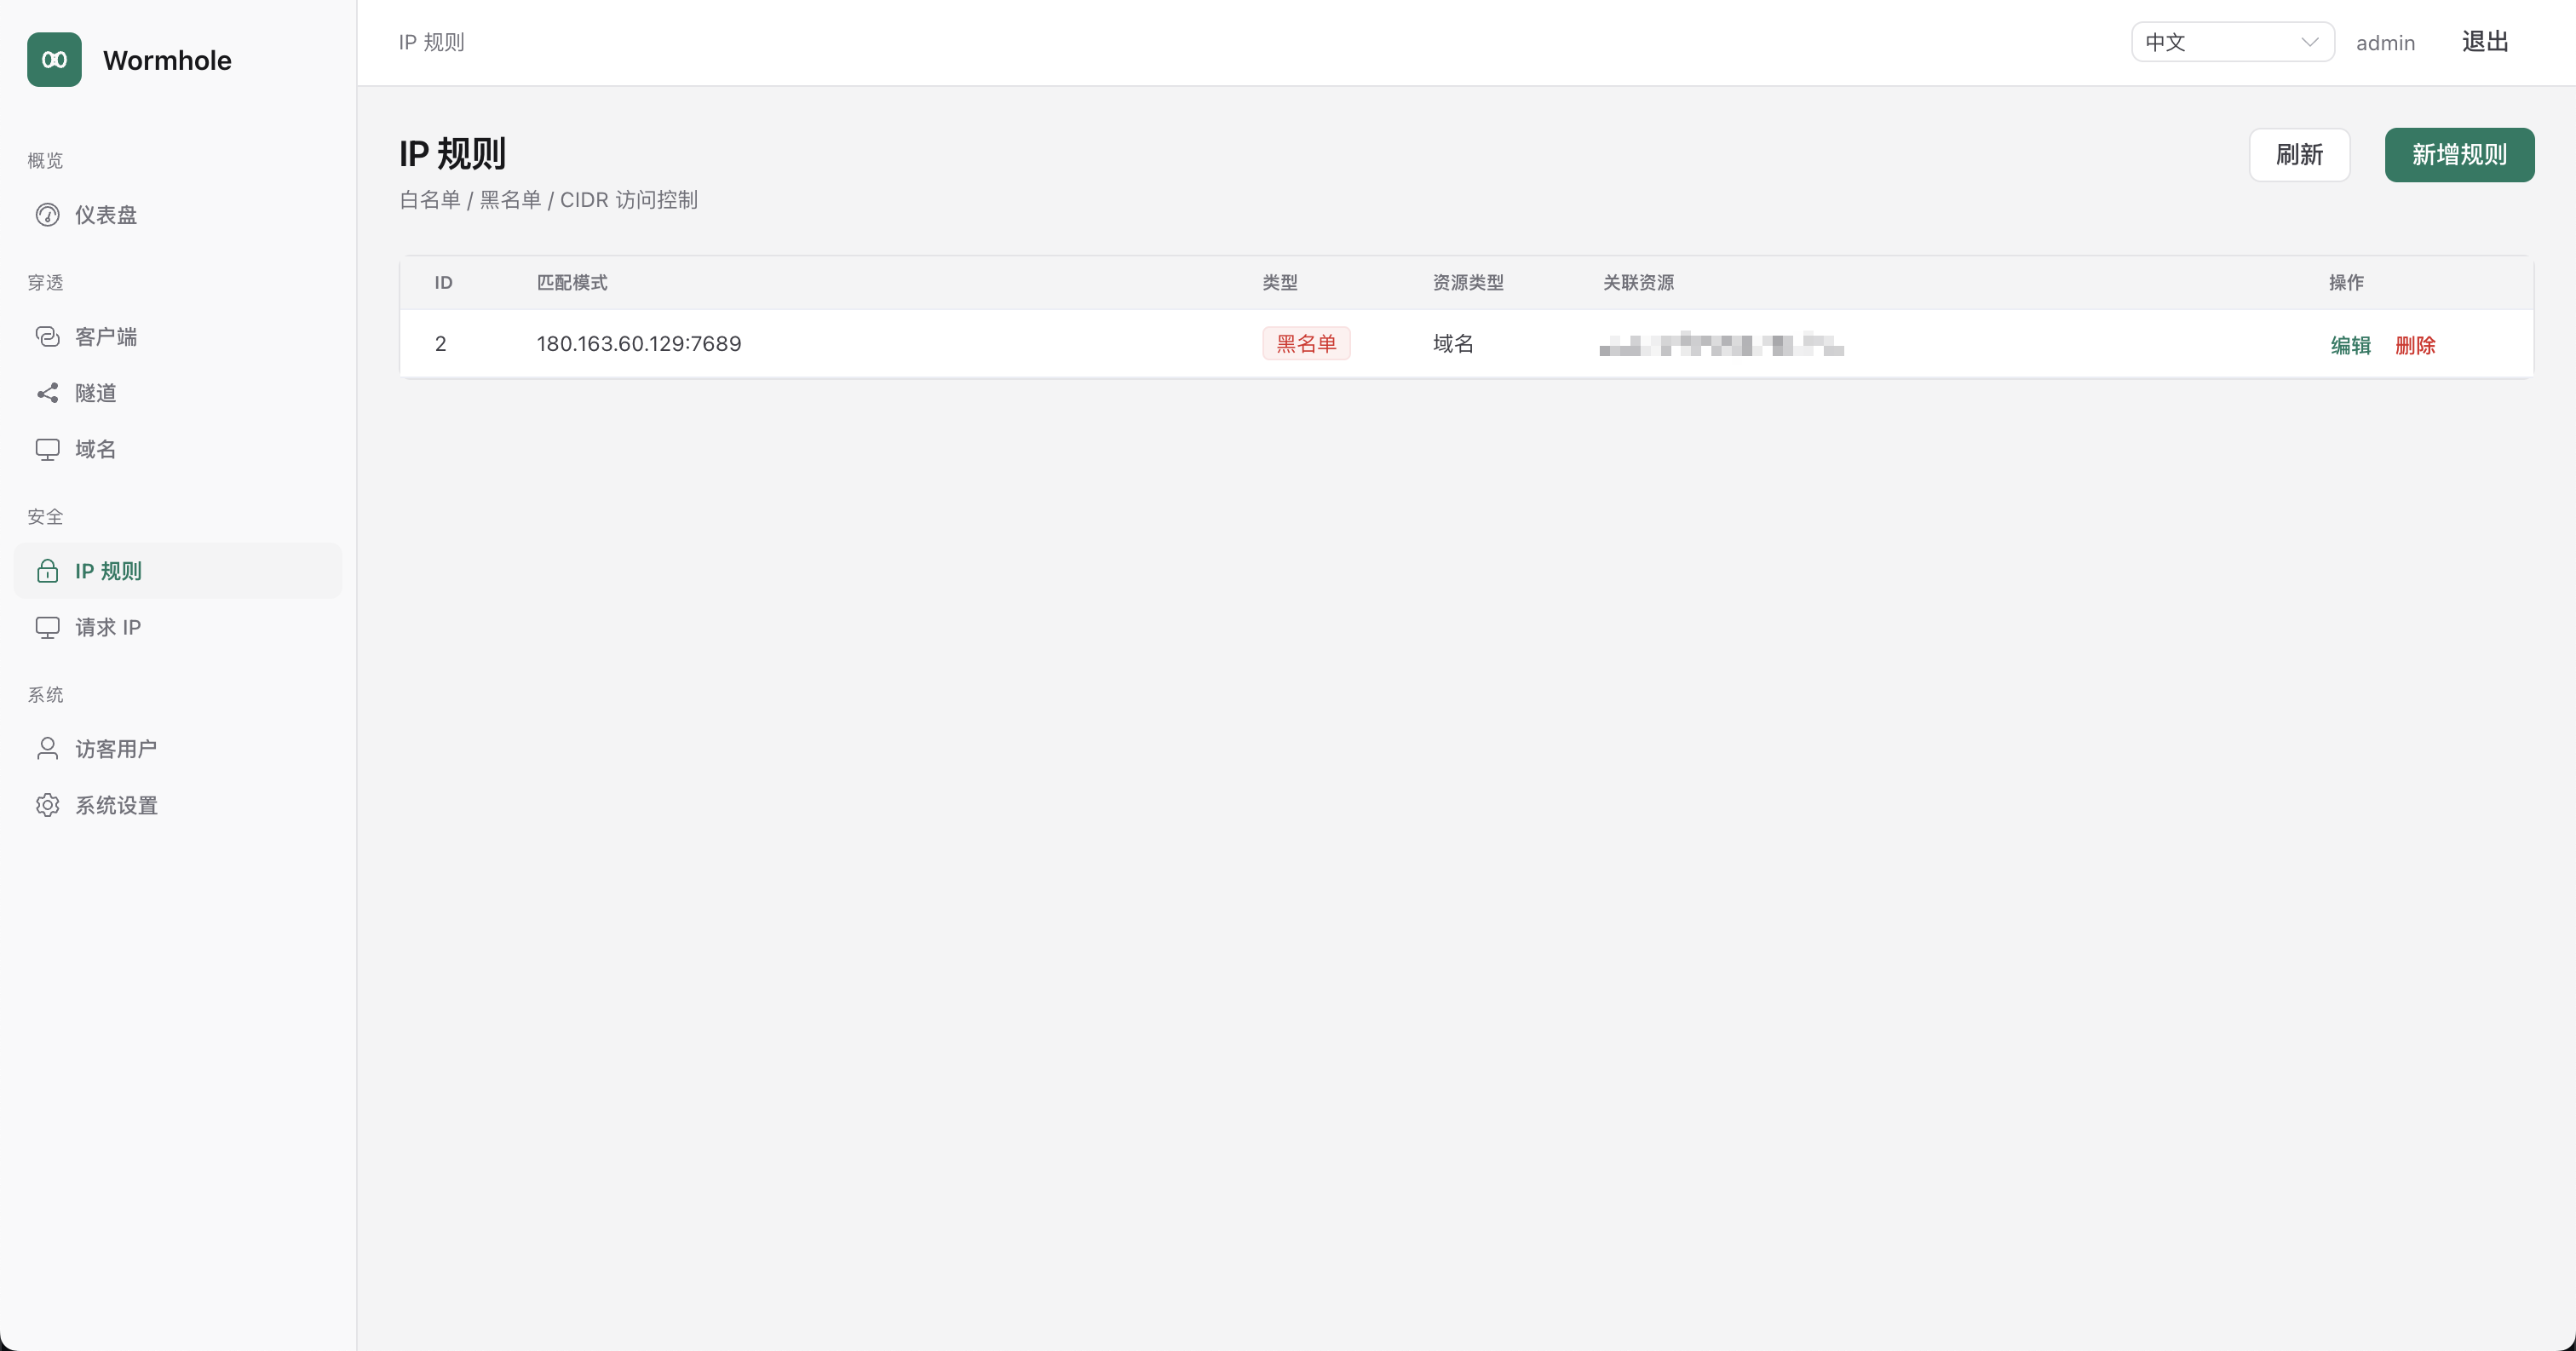The image size is (2576, 1351).
Task: Click the ID column header
Action: point(443,282)
